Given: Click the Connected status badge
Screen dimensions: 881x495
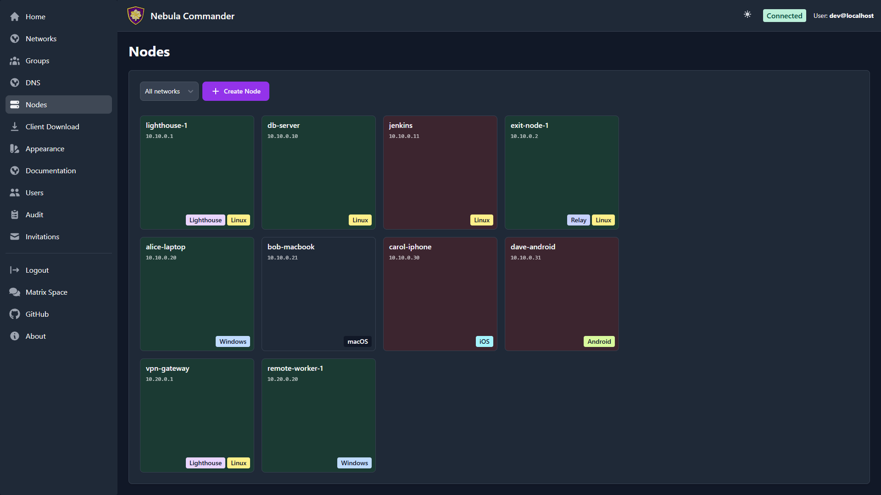Looking at the screenshot, I should click(x=784, y=16).
